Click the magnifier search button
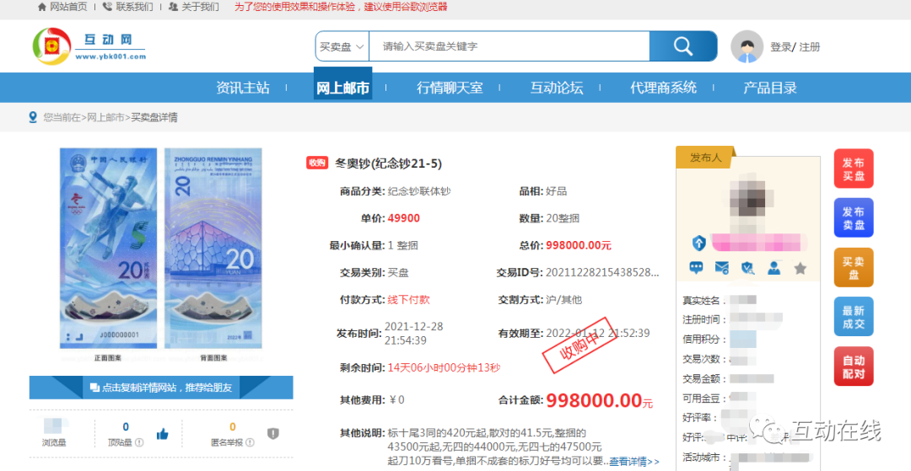Image resolution: width=911 pixels, height=471 pixels. pos(682,45)
